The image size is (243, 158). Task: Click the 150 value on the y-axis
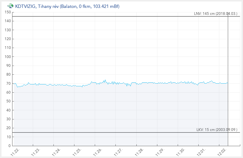8,12
